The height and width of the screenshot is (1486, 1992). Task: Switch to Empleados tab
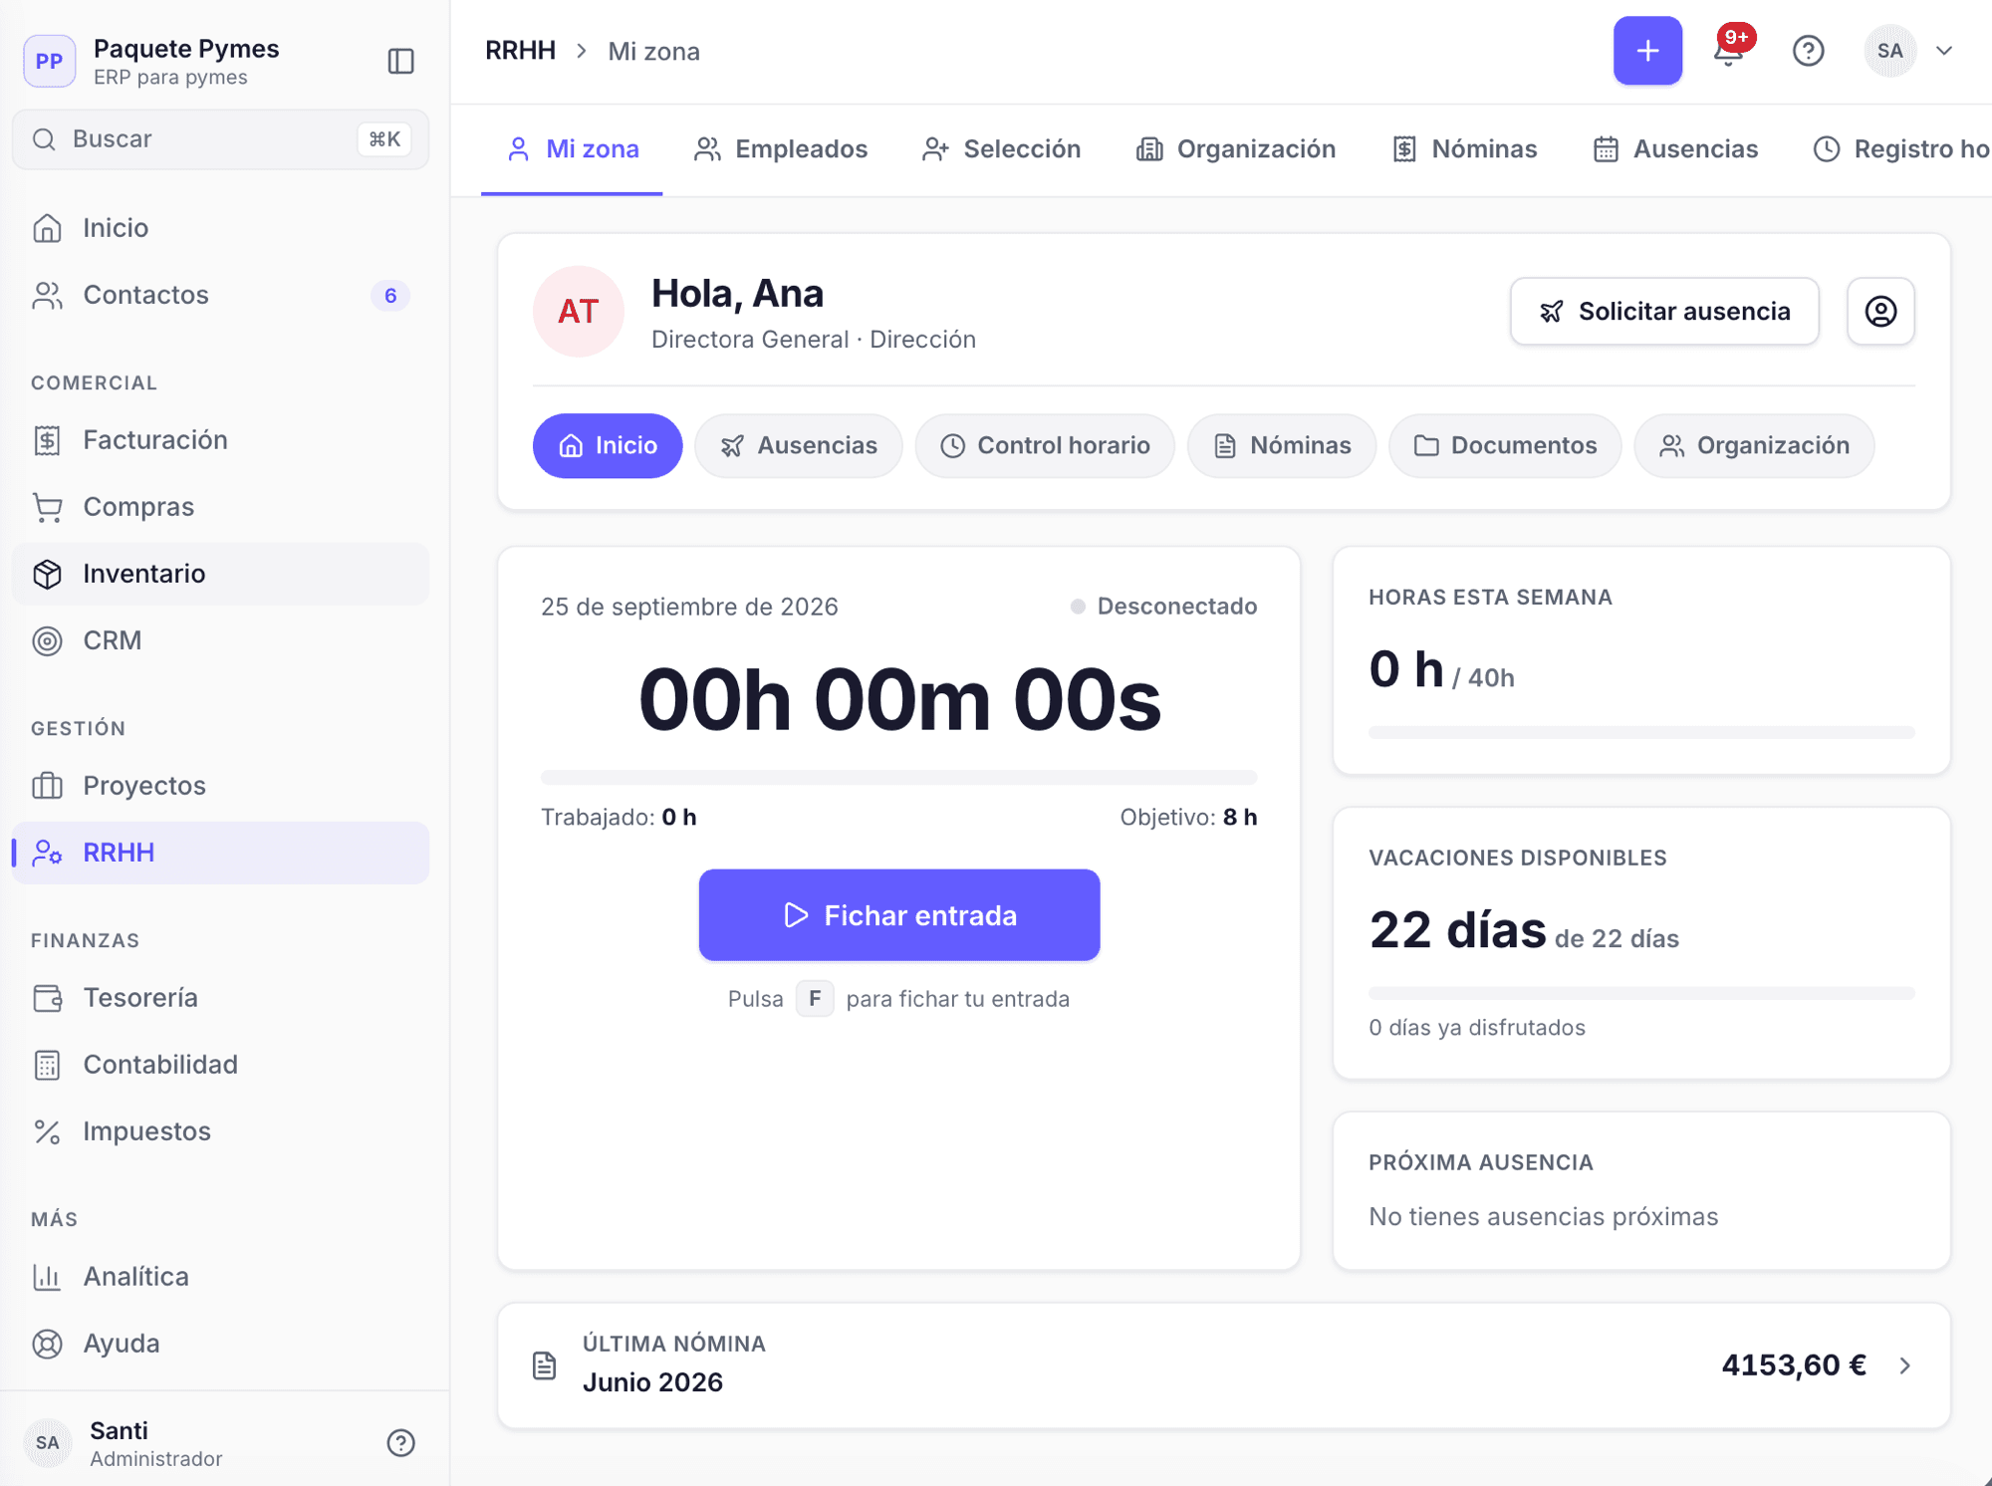[x=781, y=149]
